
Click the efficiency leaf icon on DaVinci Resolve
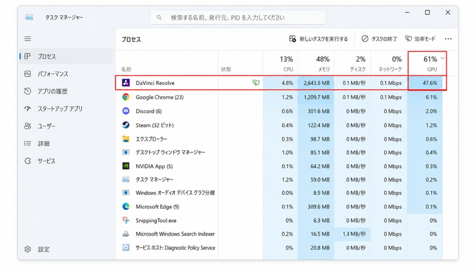tap(256, 83)
